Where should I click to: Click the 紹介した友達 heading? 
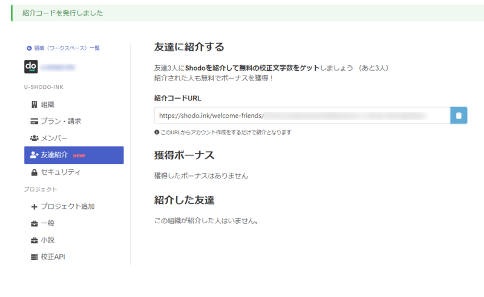(185, 200)
